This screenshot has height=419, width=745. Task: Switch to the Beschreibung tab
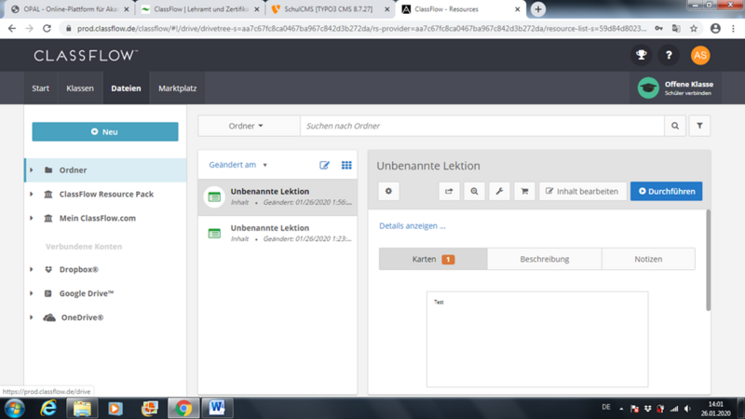(x=545, y=259)
